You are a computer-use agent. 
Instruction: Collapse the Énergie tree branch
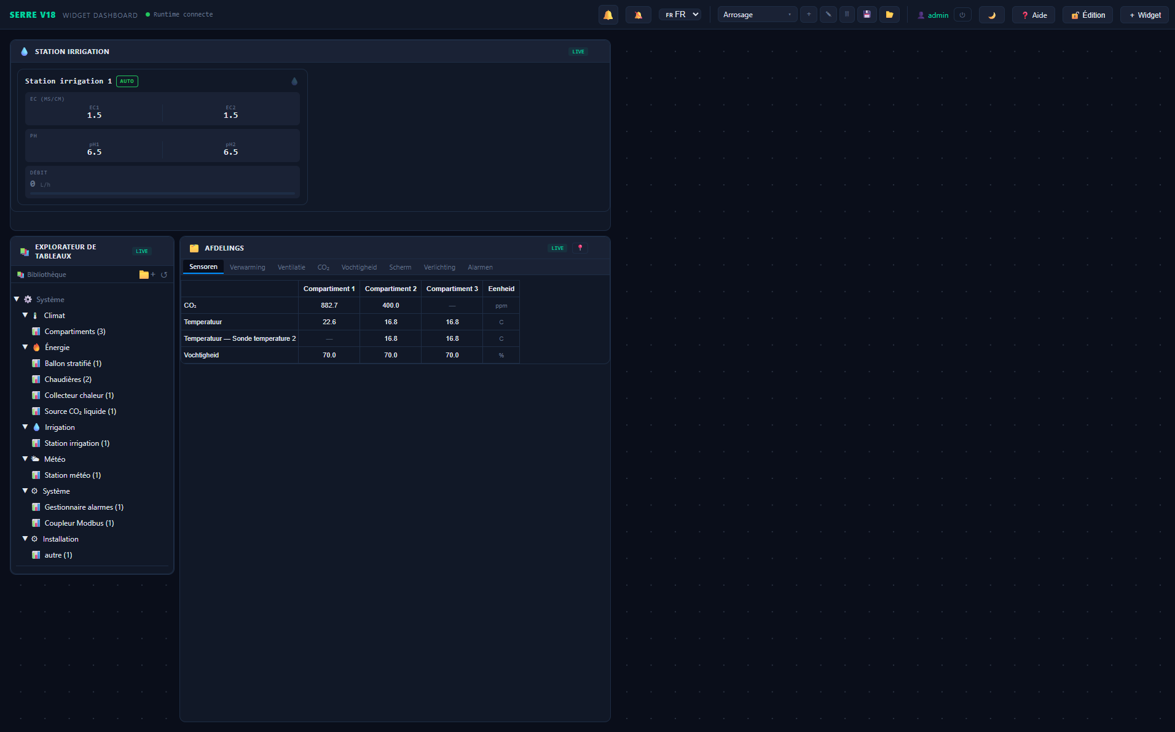coord(25,347)
